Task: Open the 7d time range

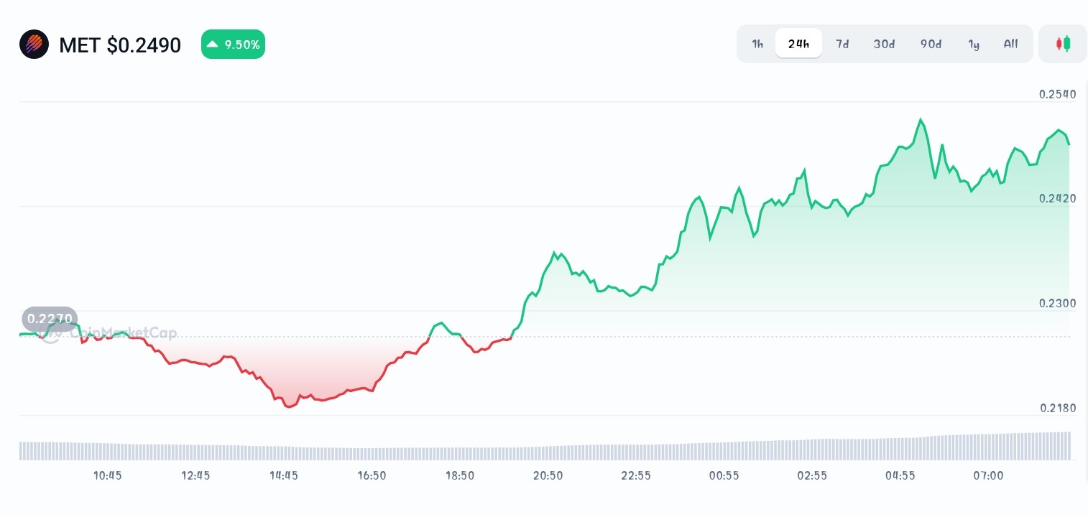Action: pos(842,44)
